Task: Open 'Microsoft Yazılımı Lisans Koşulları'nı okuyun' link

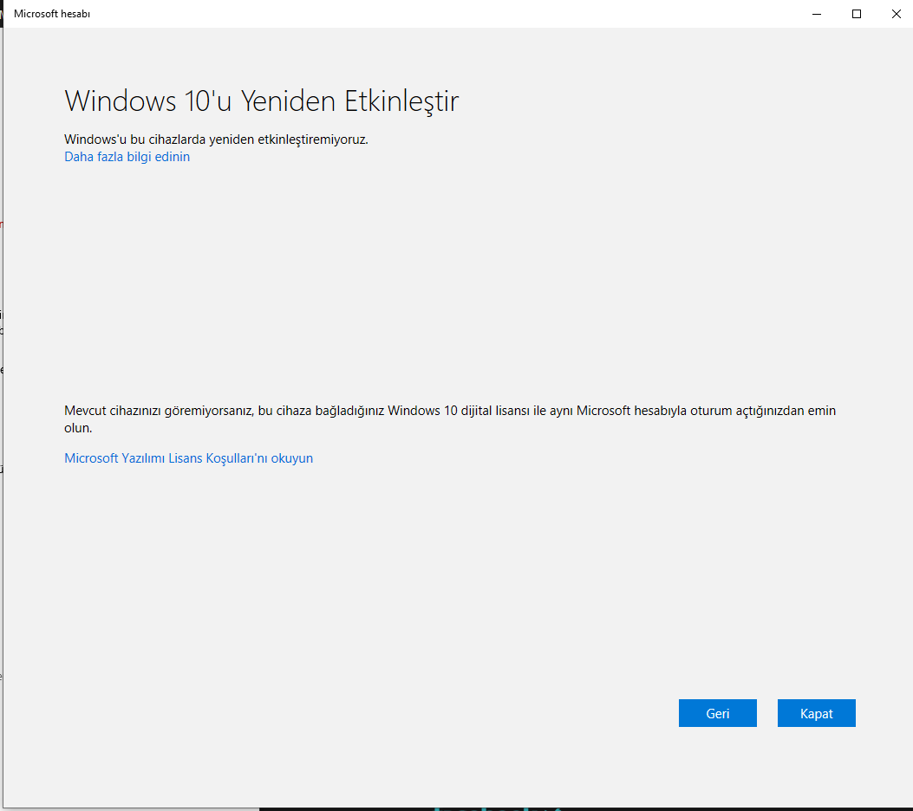Action: coord(189,457)
